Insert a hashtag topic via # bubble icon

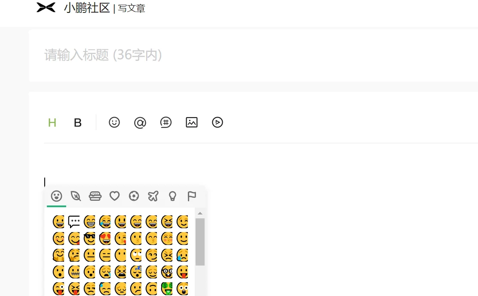(166, 122)
